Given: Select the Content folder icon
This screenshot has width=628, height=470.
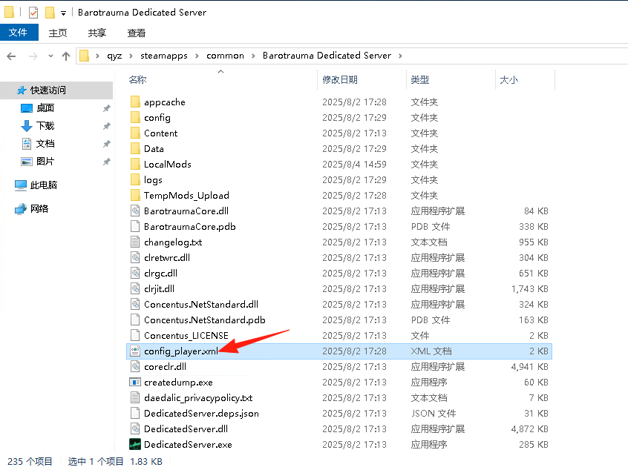Looking at the screenshot, I should click(135, 133).
